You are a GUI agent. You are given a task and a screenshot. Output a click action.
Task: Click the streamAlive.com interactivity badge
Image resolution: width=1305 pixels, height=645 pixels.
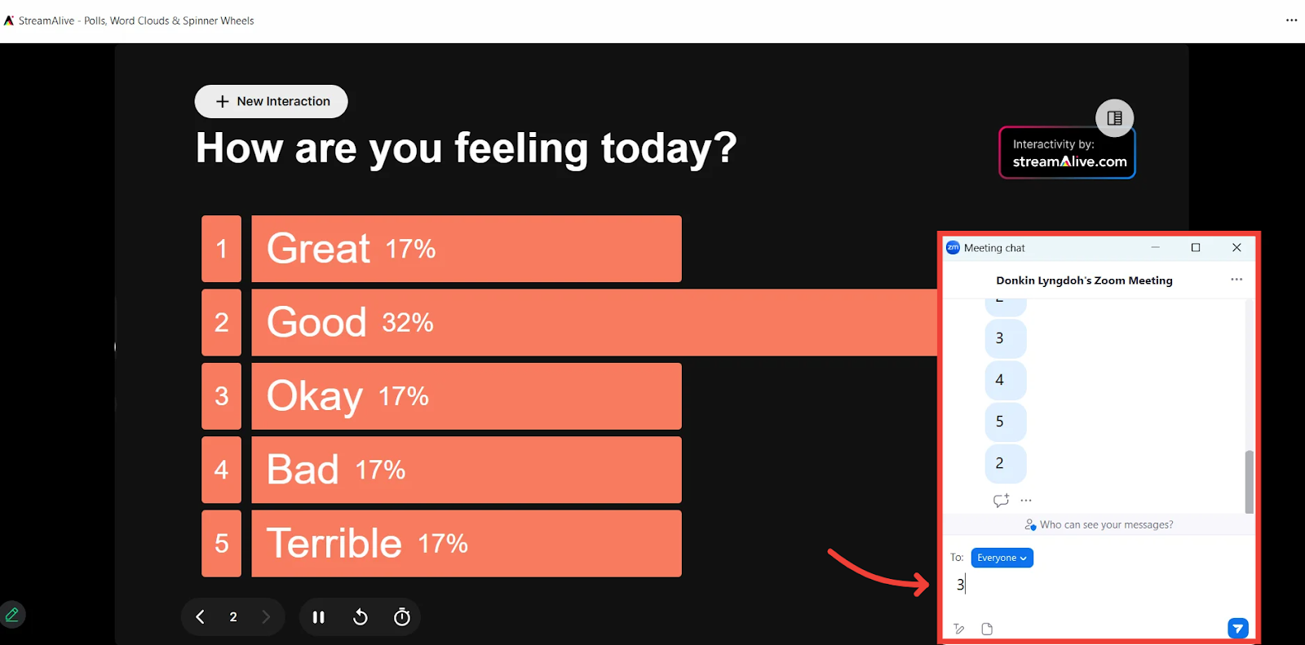point(1068,153)
